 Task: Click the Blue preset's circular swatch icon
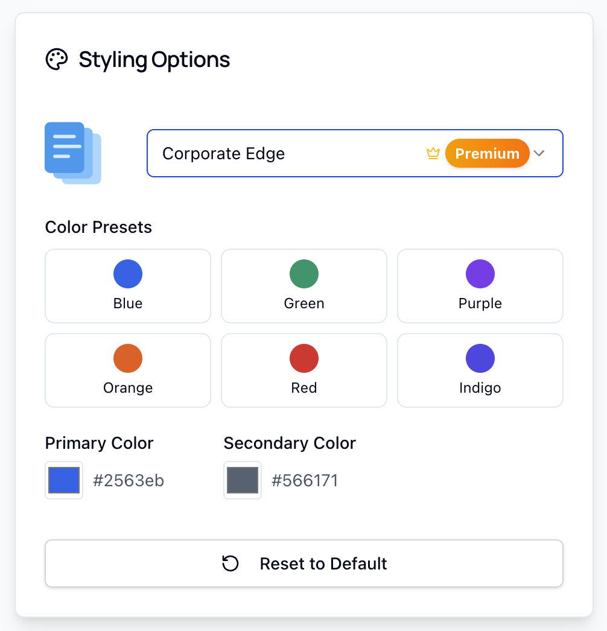127,273
